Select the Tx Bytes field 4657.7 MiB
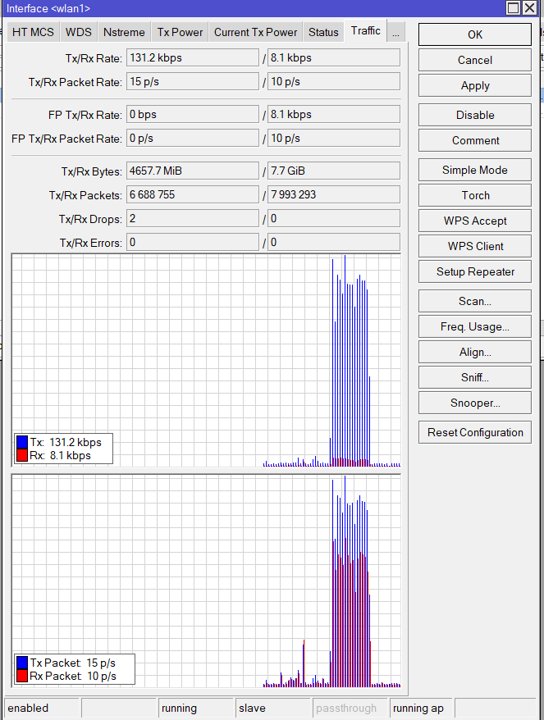The height and width of the screenshot is (720, 544). pyautogui.click(x=193, y=171)
